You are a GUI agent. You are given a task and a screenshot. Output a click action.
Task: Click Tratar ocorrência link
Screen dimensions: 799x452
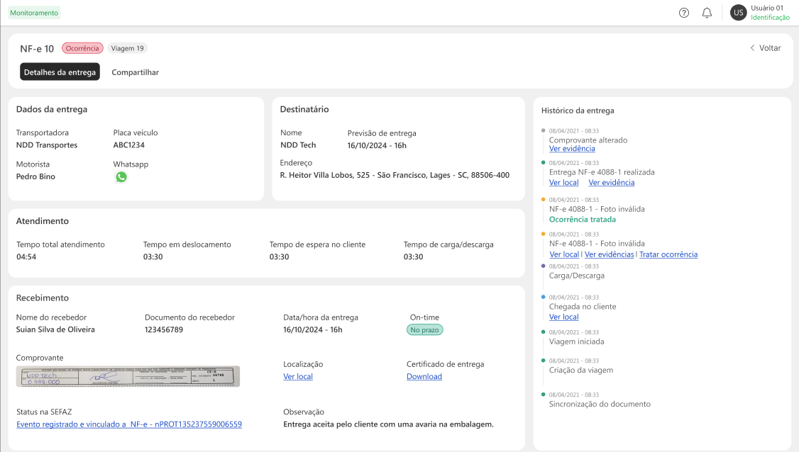click(x=668, y=254)
